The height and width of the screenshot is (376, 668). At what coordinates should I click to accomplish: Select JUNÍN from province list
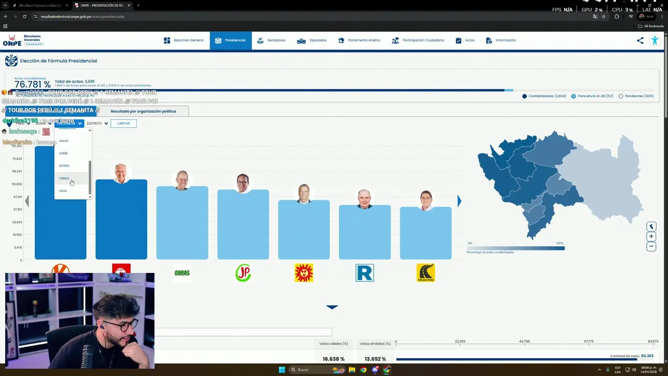(x=72, y=153)
